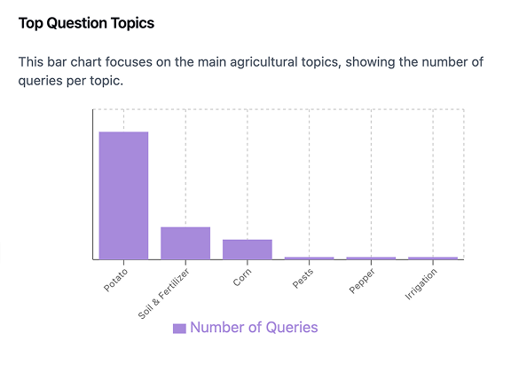Click the thin Pepper bar
Viewport: 511px width, 373px height.
[371, 258]
